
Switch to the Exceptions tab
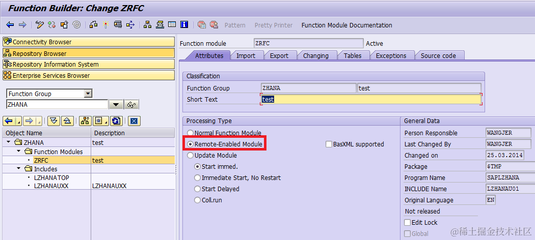(x=391, y=55)
